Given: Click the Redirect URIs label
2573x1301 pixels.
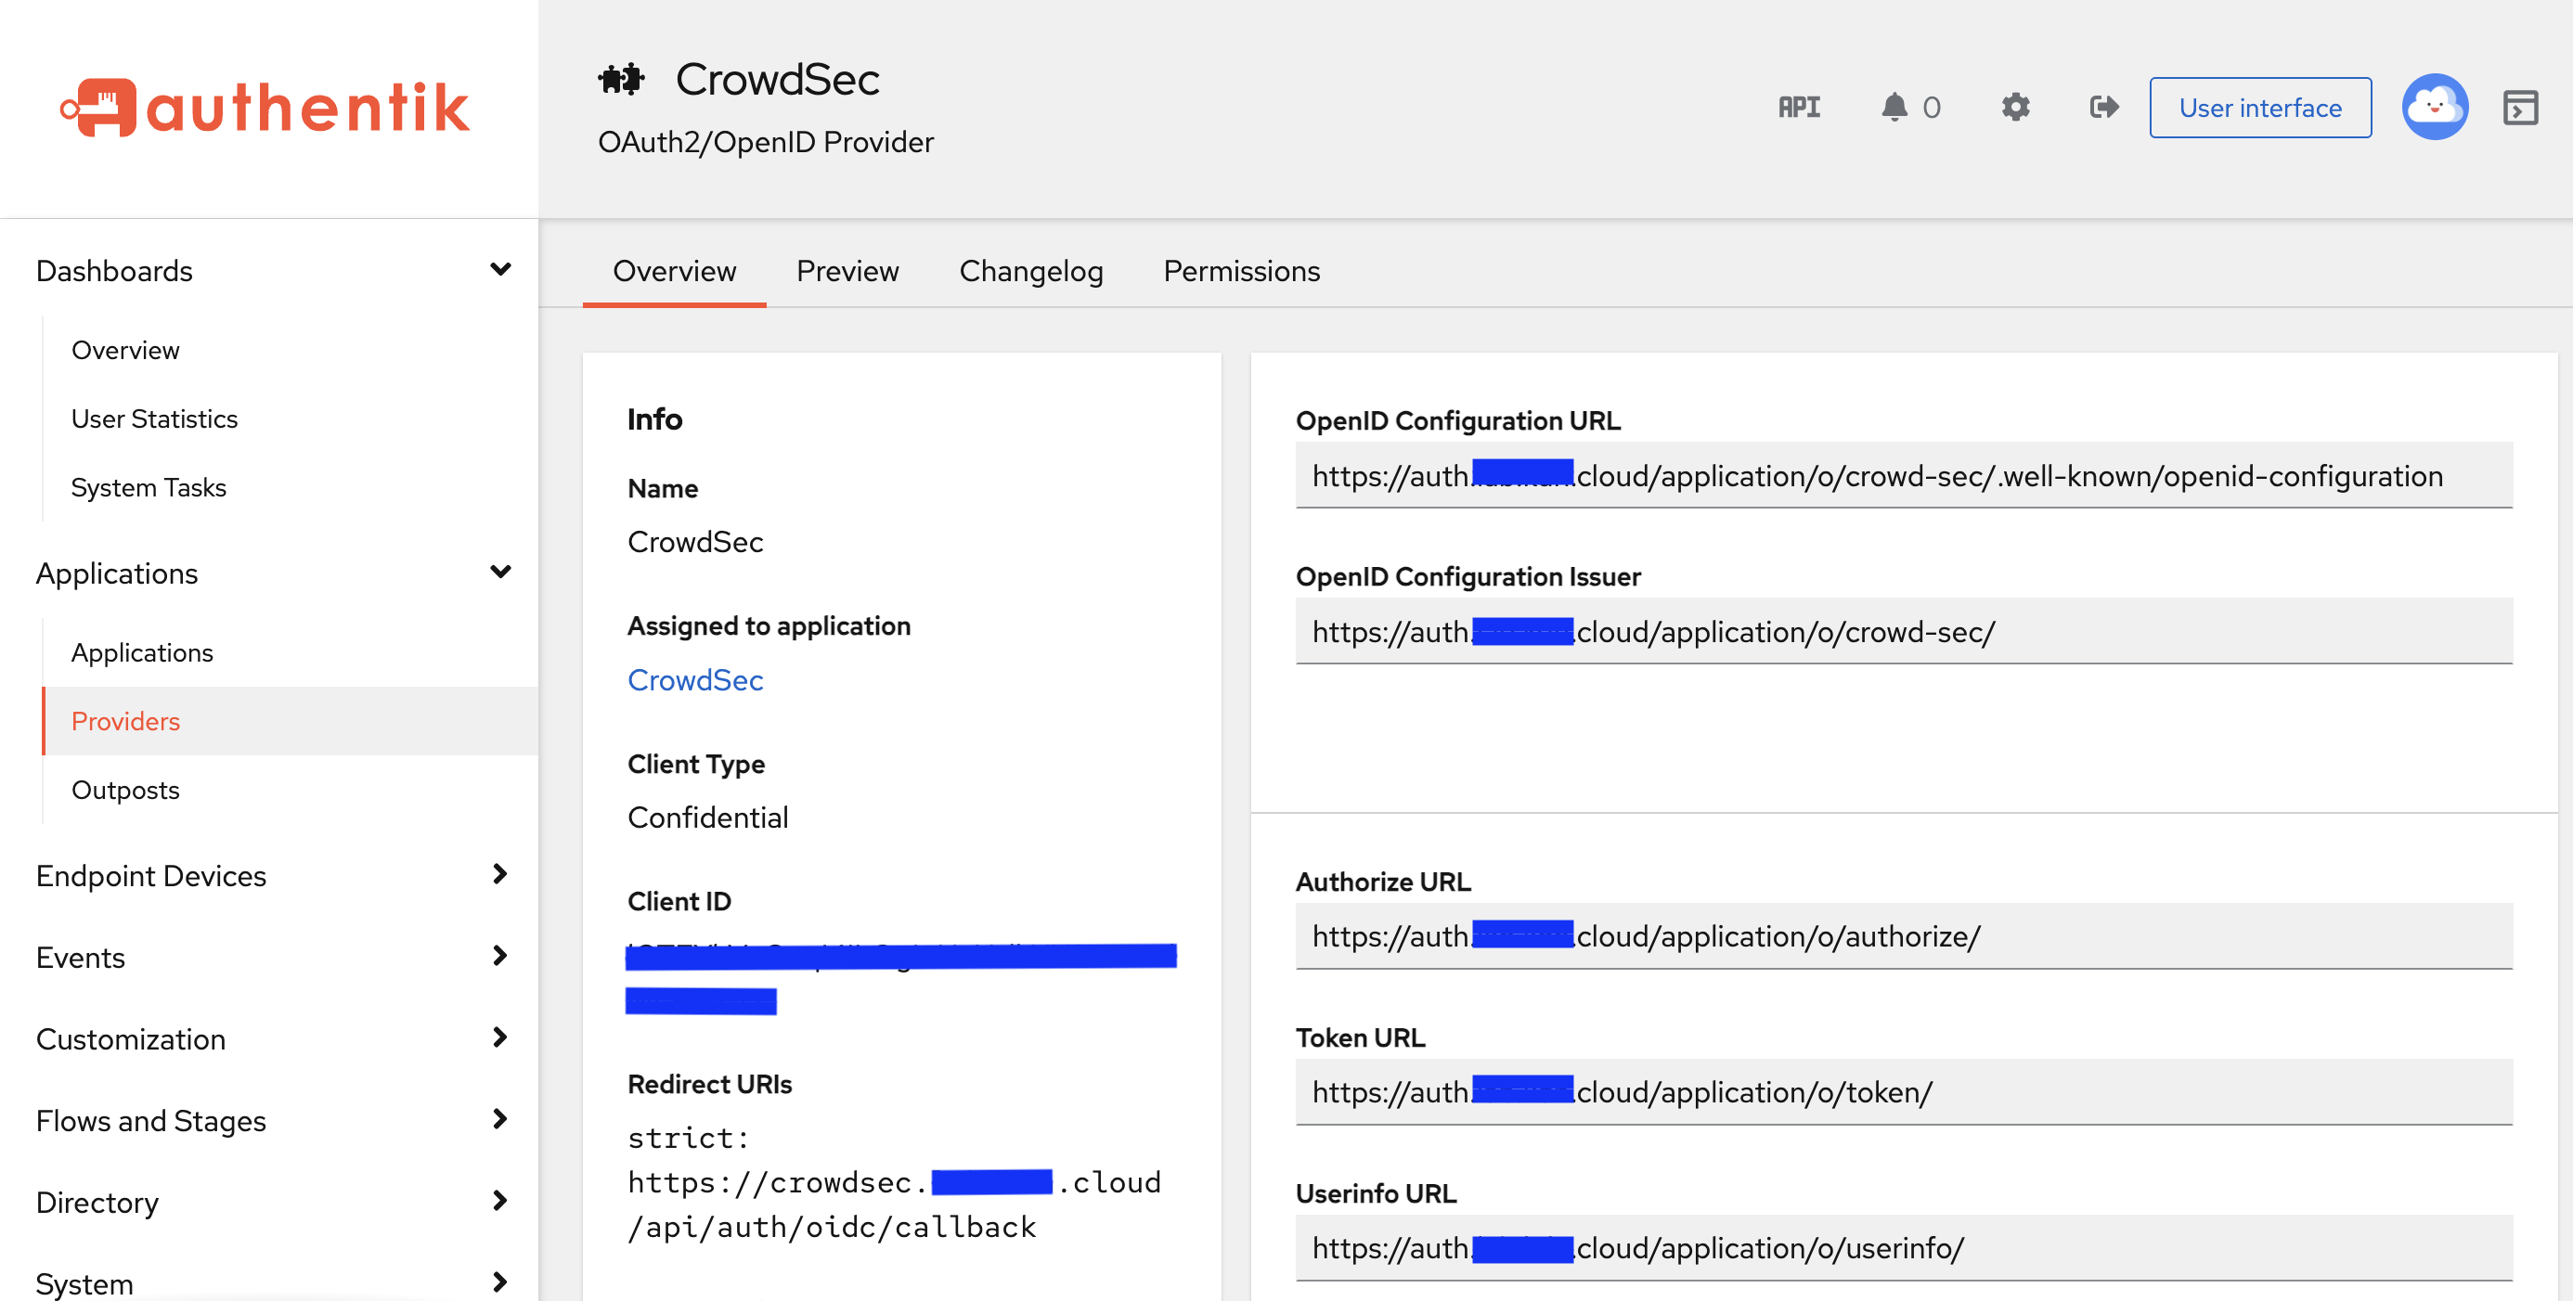Looking at the screenshot, I should click(709, 1085).
